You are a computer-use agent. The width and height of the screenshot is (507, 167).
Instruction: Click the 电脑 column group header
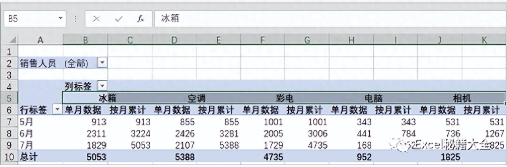click(373, 98)
